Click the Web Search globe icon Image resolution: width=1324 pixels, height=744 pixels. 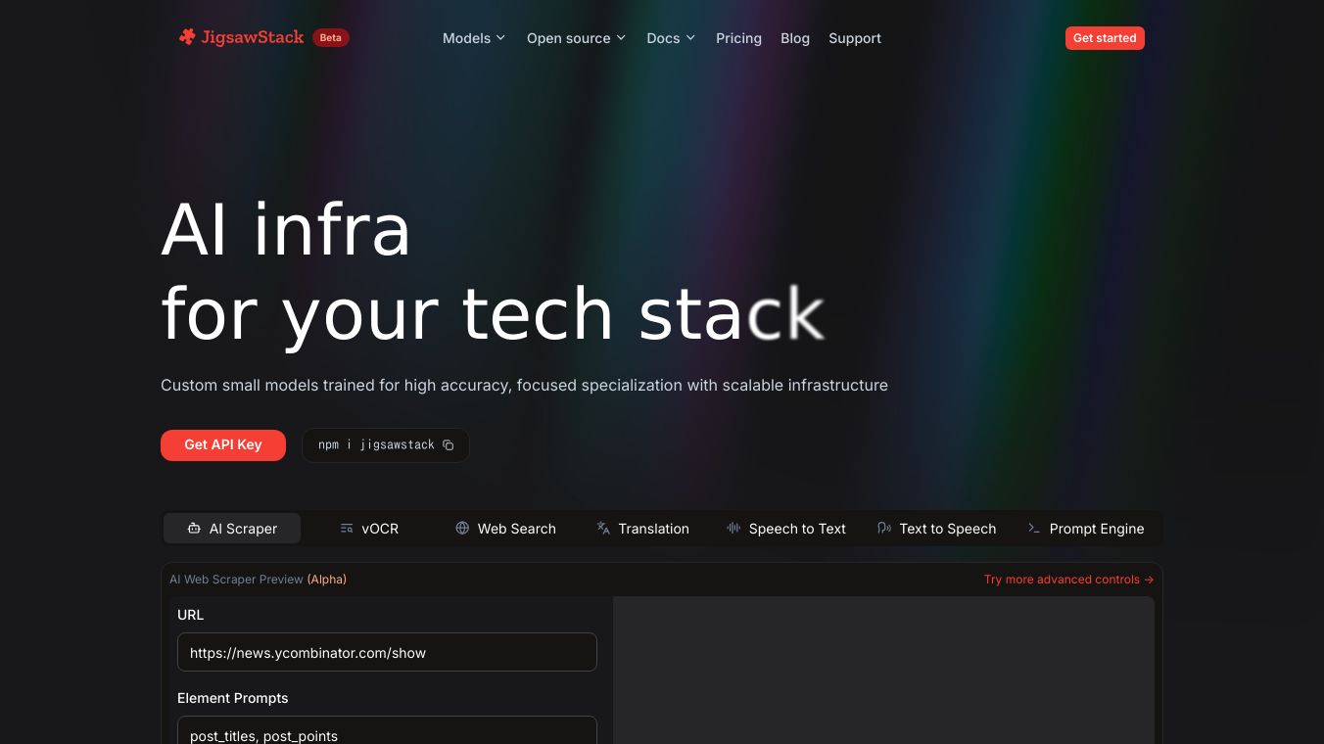462,529
